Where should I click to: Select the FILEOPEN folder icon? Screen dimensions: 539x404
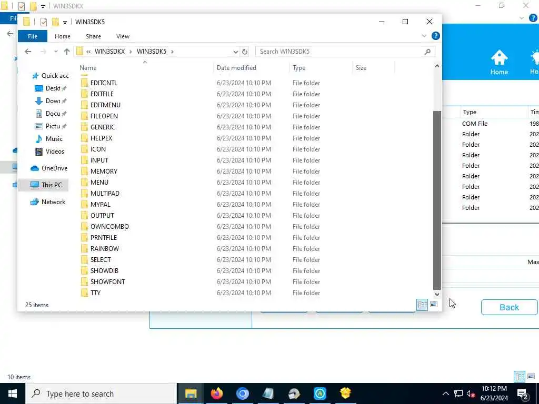[84, 116]
